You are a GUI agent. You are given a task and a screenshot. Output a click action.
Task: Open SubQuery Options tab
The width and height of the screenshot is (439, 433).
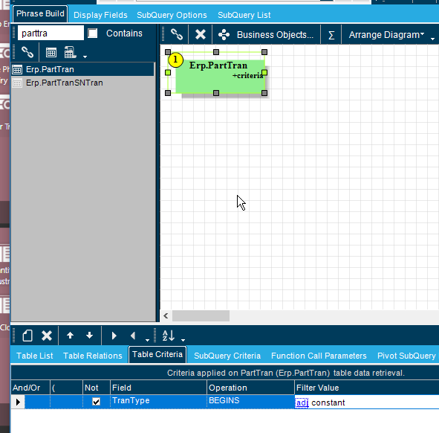coord(172,15)
